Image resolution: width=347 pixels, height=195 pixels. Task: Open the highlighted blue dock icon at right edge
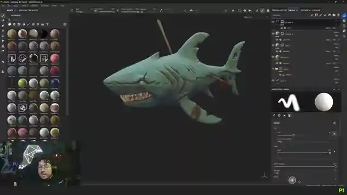click(344, 16)
